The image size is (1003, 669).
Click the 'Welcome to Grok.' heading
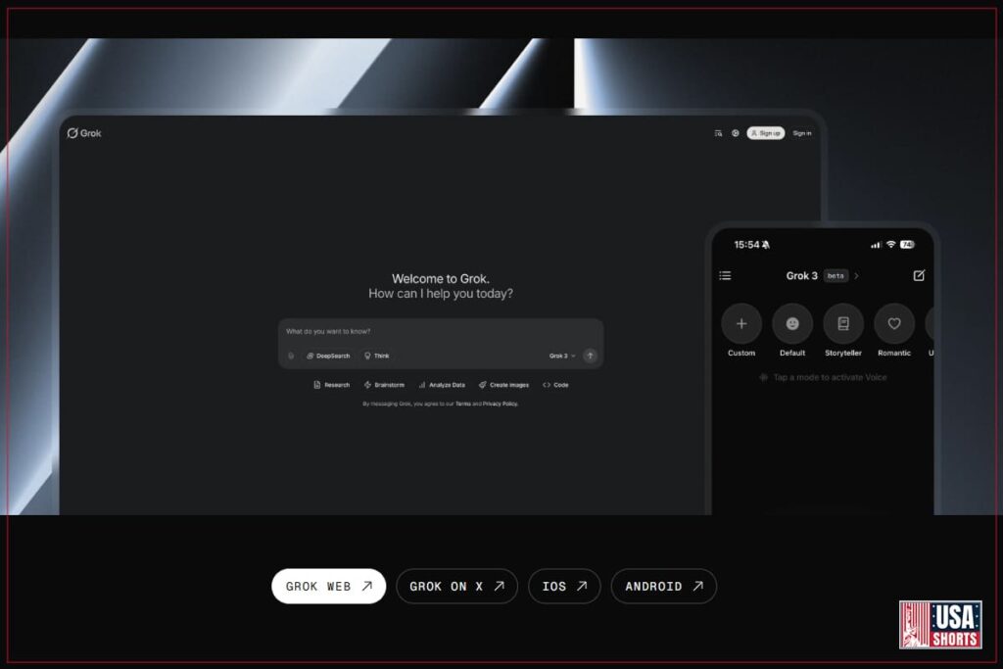pos(441,279)
